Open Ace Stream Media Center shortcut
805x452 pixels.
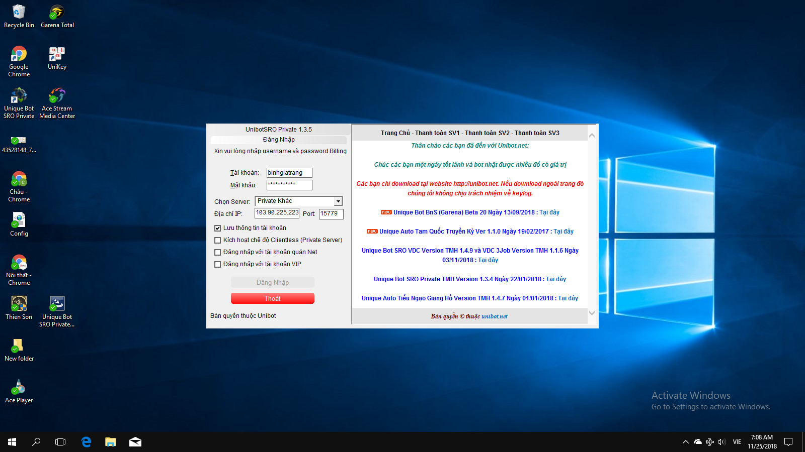pyautogui.click(x=57, y=103)
